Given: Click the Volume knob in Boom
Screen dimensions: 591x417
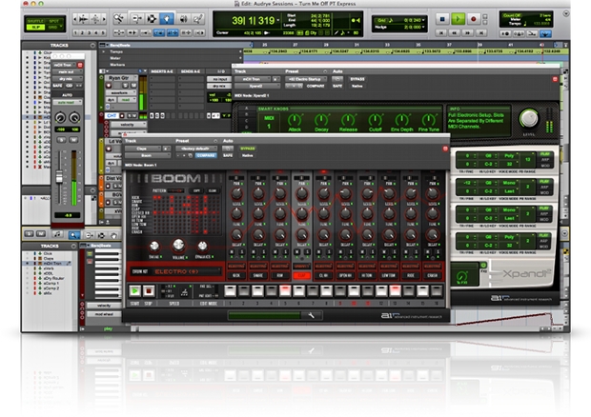Looking at the screenshot, I should click(x=178, y=246).
